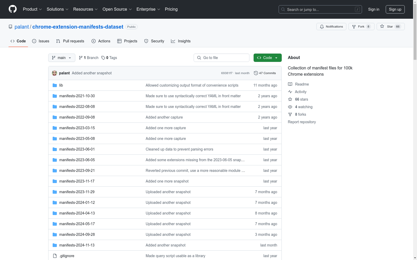Click the fork icon beside 8 forks
Screen dimensions: 417x260
tap(290, 114)
